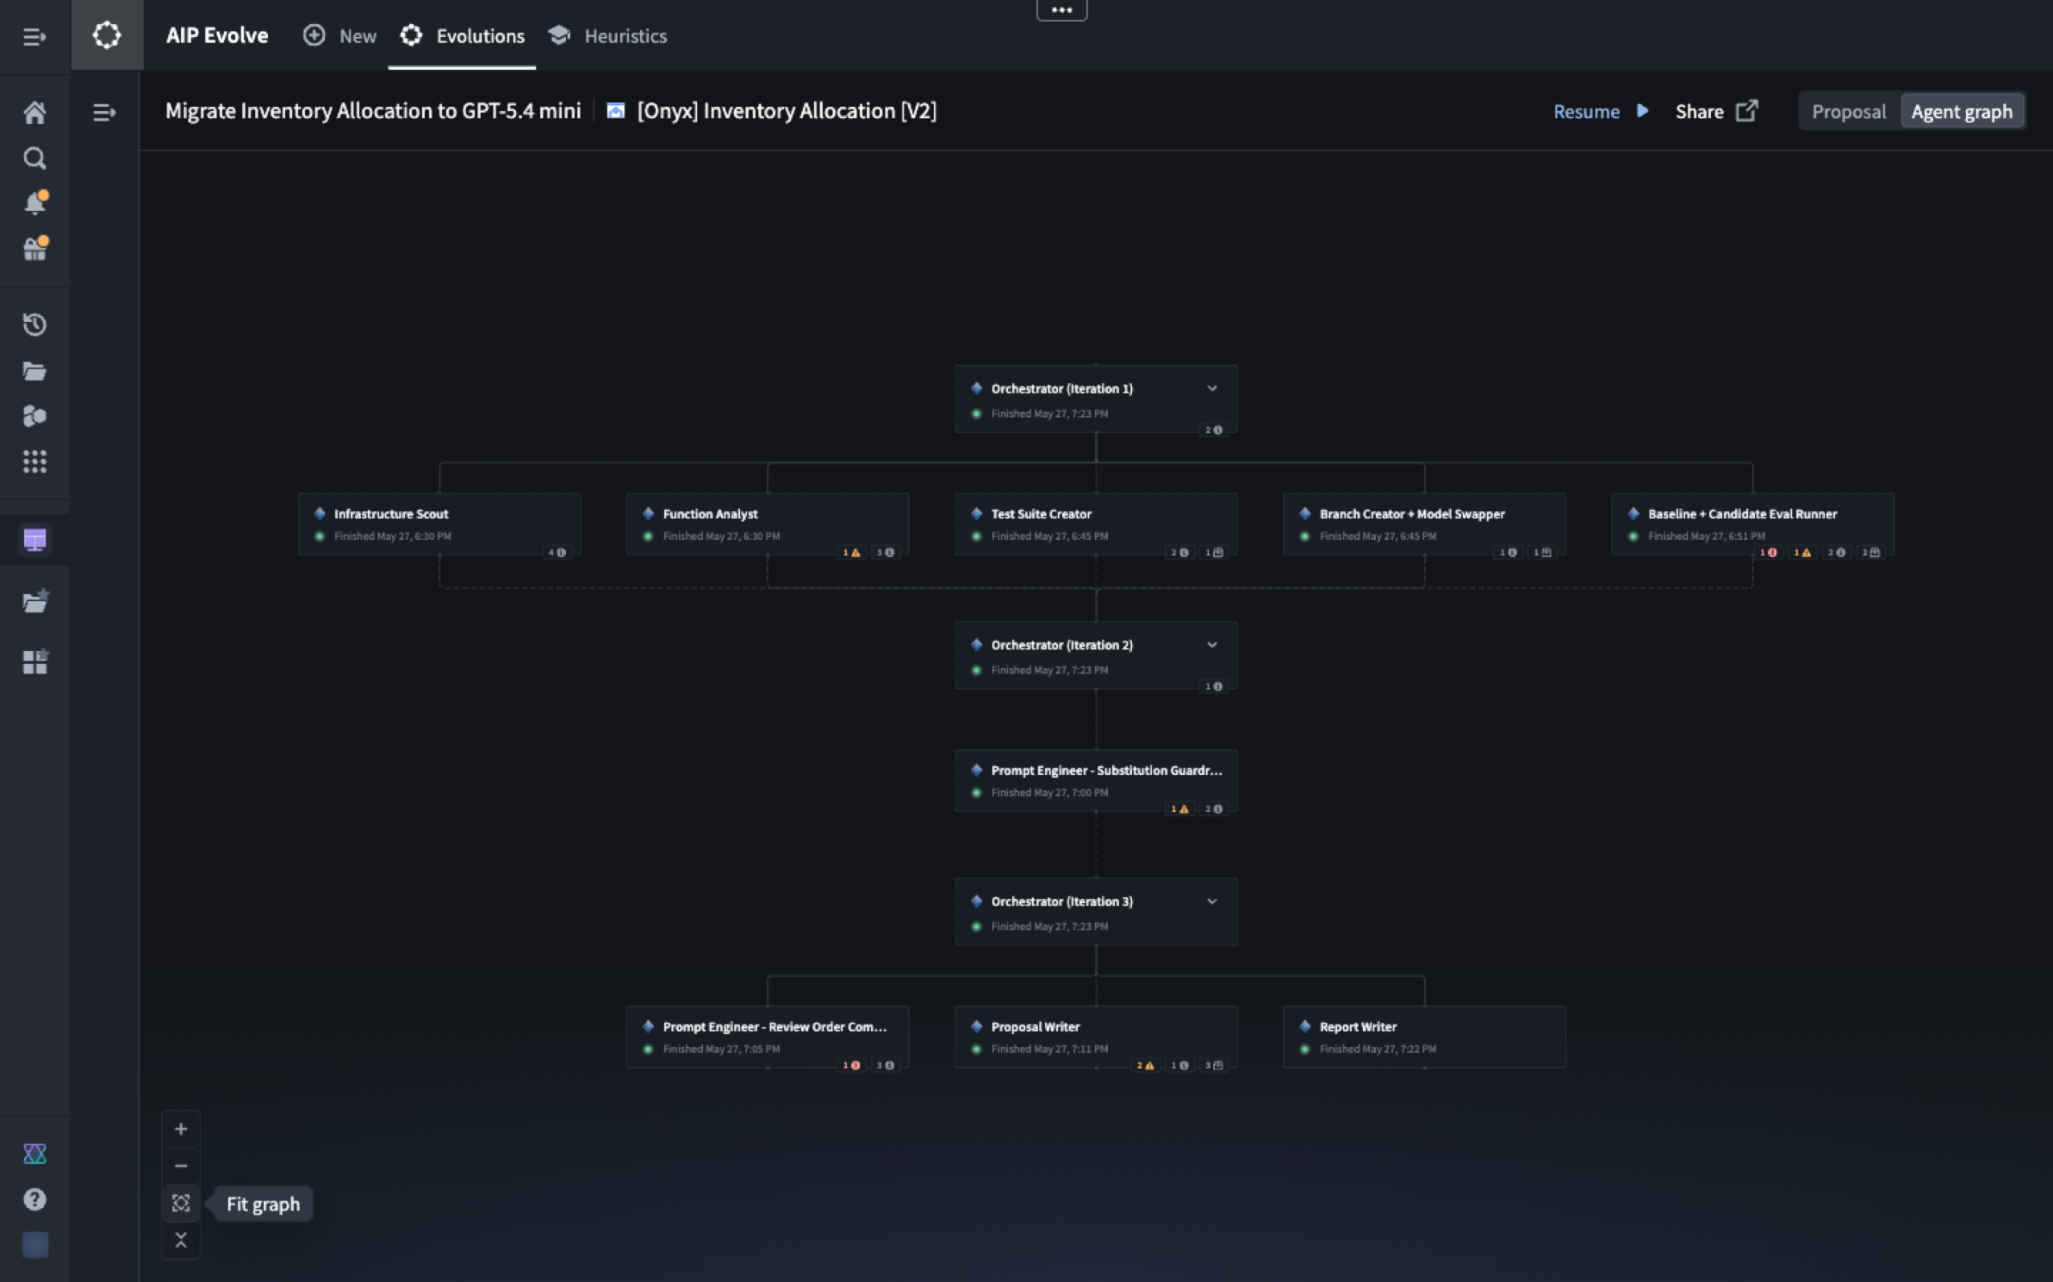Viewport: 2053px width, 1282px height.
Task: Click the Resume button
Action: [x=1601, y=111]
